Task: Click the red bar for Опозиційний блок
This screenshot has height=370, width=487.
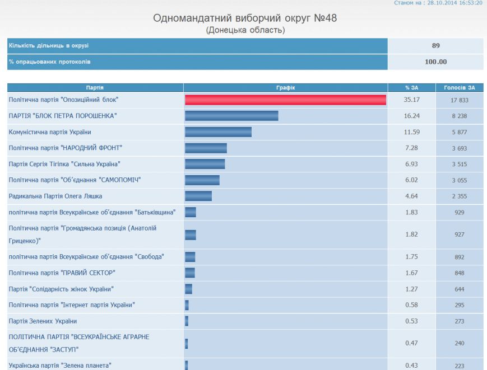Action: (285, 100)
